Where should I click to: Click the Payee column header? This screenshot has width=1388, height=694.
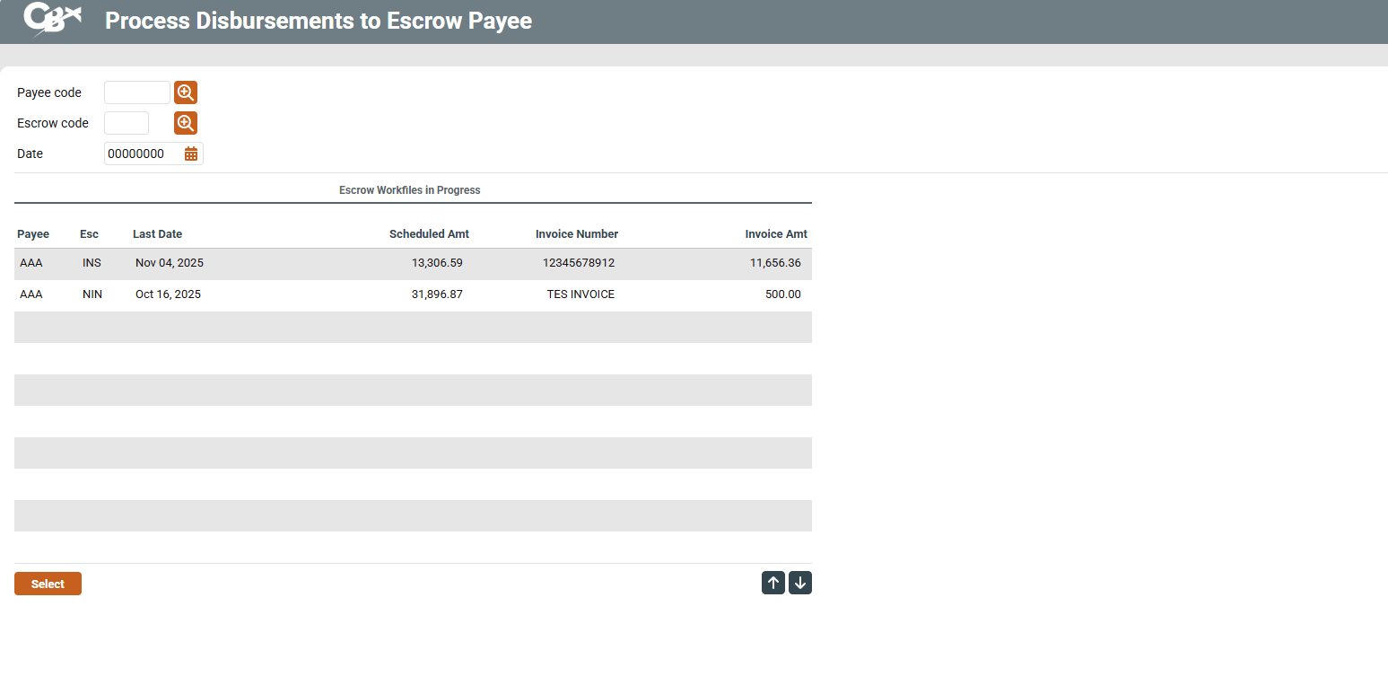coord(33,234)
